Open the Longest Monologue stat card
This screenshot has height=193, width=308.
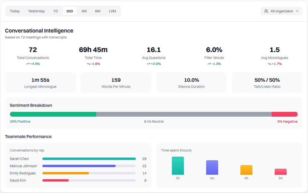click(40, 82)
